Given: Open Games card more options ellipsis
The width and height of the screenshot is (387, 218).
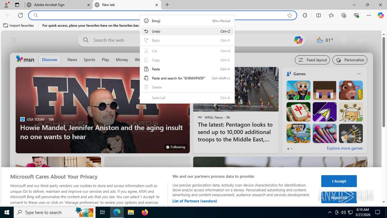Looking at the screenshot, I should click(359, 74).
